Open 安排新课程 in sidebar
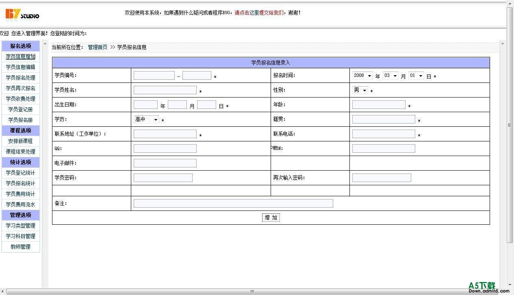This screenshot has width=514, height=295. pos(21,141)
